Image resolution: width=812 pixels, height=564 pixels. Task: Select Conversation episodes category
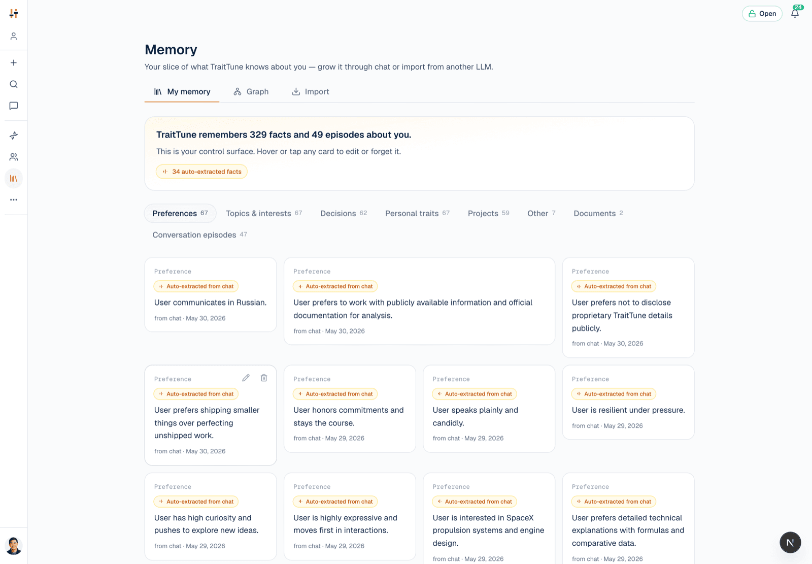pos(200,235)
